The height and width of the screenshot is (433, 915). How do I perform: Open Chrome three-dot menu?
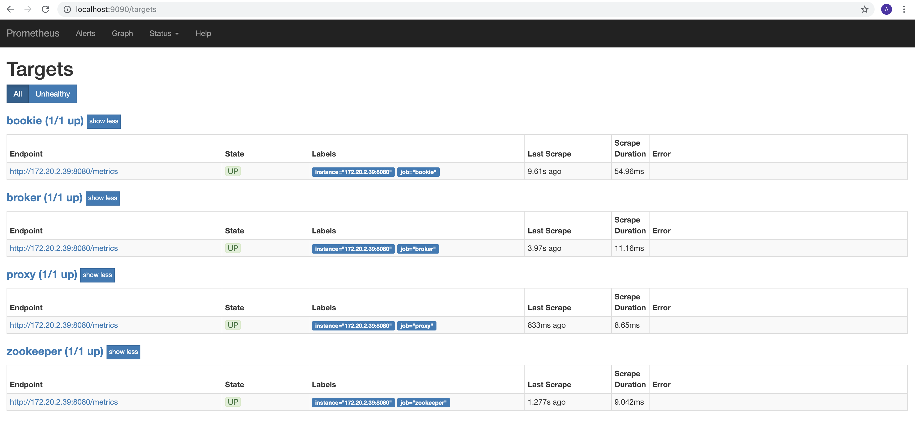[x=904, y=10]
